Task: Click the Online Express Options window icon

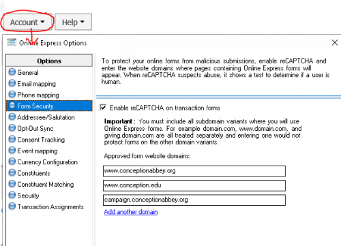Action: click(12, 42)
